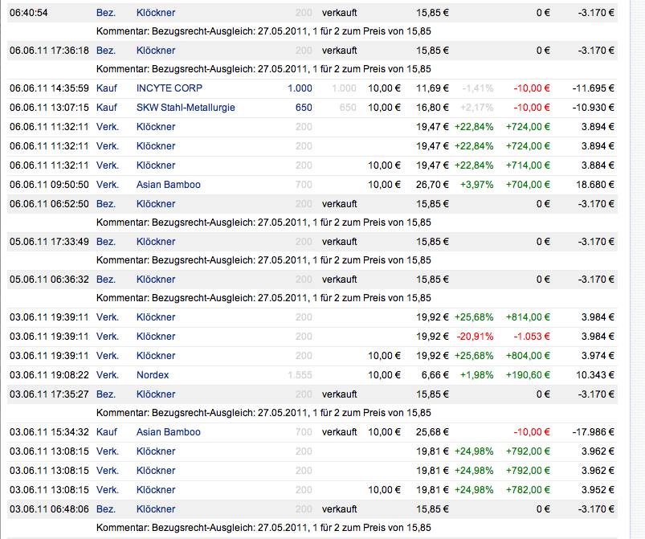Image resolution: width=645 pixels, height=539 pixels.
Task: Click 'Kauf' in the INCYTE CORP row
Action: [106, 88]
